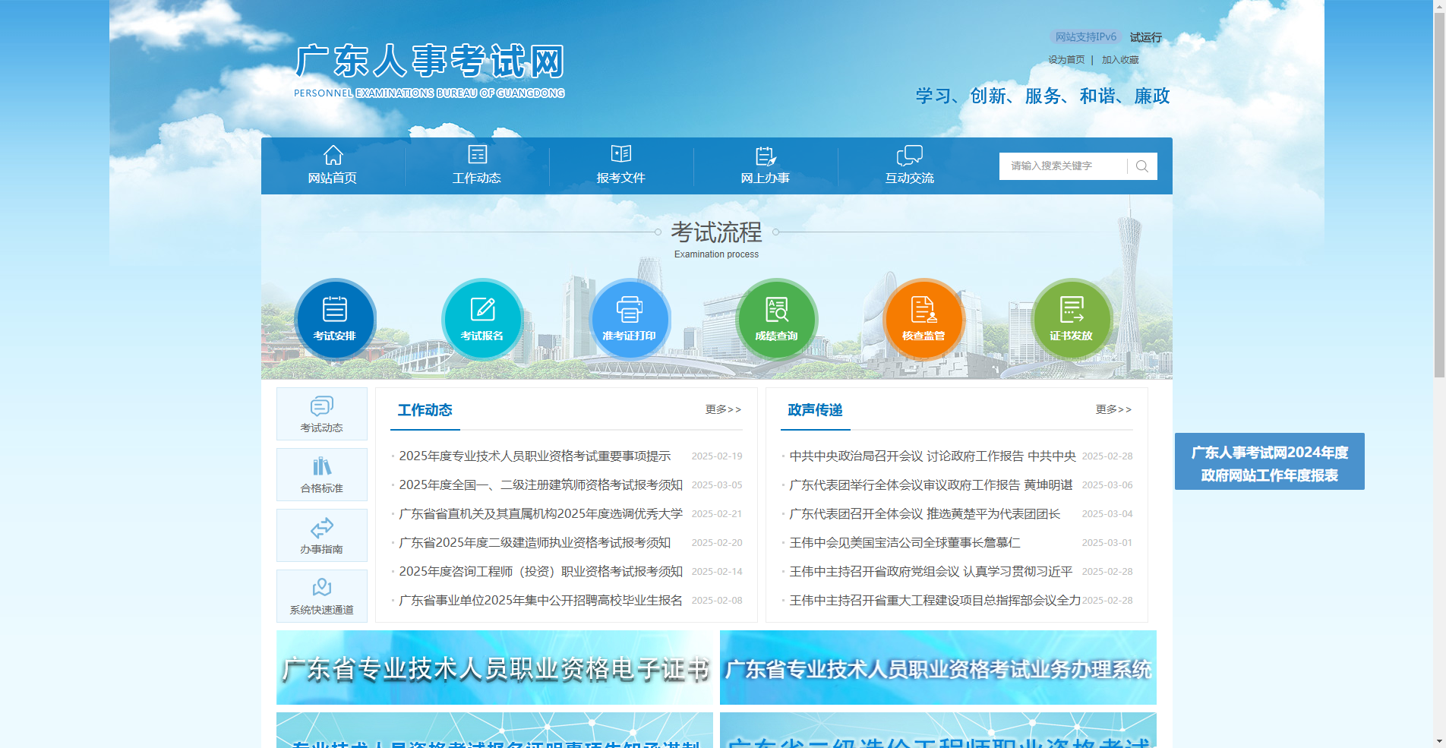Go to 网上办事 online services menu
Viewport: 1446px width, 748px height.
coord(766,166)
